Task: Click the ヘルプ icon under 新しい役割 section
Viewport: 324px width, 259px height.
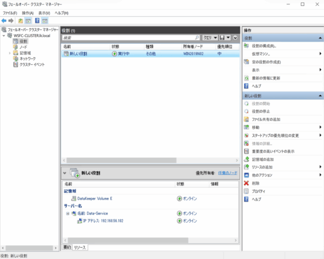Action: 246,199
